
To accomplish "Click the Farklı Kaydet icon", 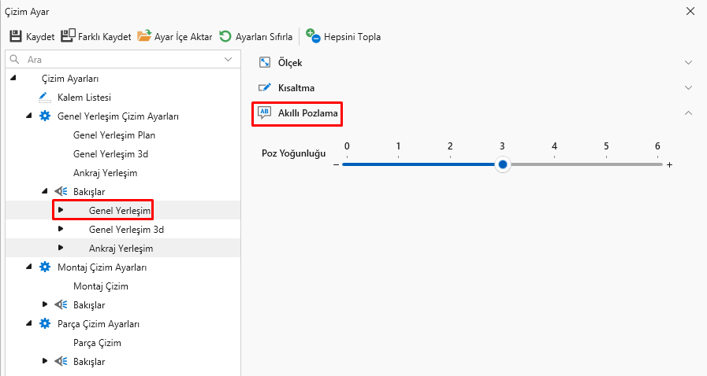I will 68,36.
